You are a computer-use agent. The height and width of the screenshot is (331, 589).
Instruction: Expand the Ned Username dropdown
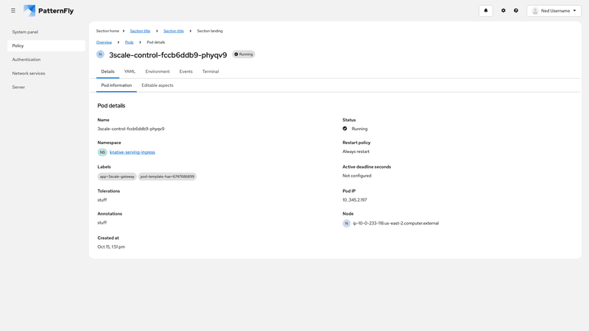pos(554,11)
